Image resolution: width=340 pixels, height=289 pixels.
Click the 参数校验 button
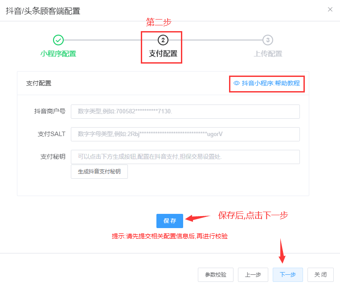(x=216, y=275)
